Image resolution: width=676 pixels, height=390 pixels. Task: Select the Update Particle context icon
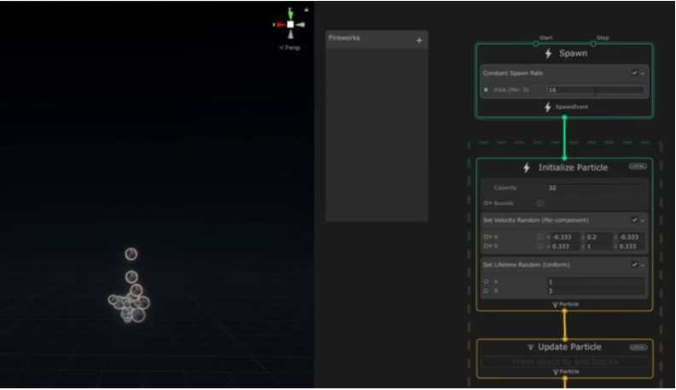click(531, 347)
